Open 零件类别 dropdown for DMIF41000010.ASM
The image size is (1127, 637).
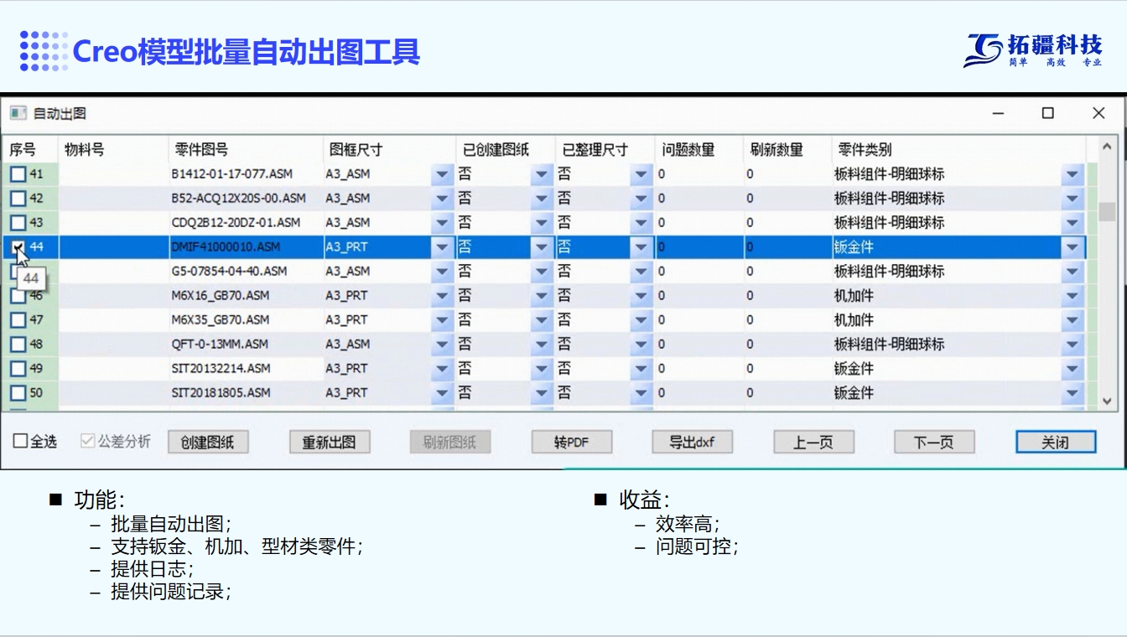(x=1072, y=247)
